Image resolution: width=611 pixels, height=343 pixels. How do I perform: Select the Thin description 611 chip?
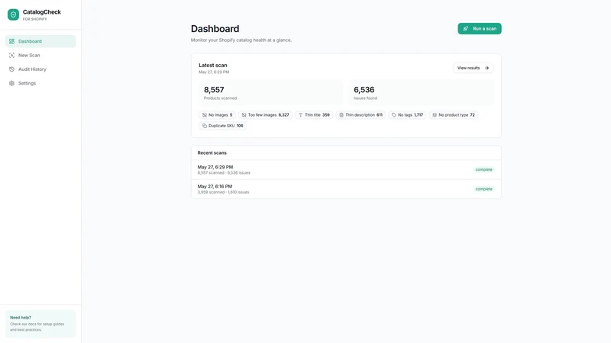pos(360,115)
